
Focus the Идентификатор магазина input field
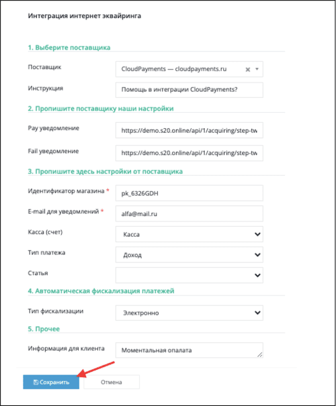(x=190, y=193)
